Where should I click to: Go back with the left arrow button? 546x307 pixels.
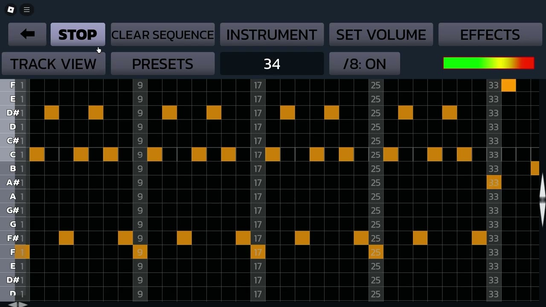click(x=27, y=34)
